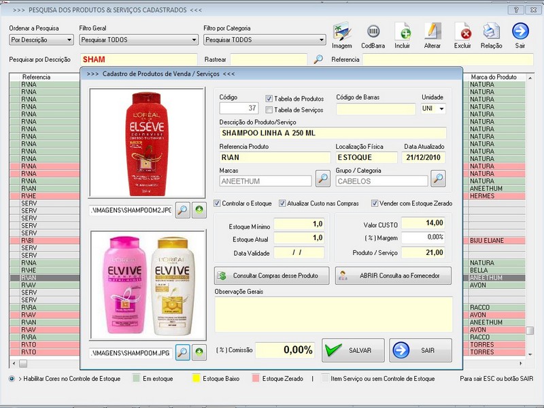Open Filtro por Categoria dropdown

click(x=265, y=40)
